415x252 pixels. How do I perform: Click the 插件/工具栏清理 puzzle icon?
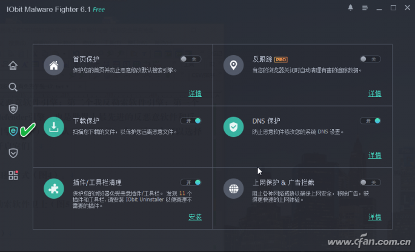54,188
